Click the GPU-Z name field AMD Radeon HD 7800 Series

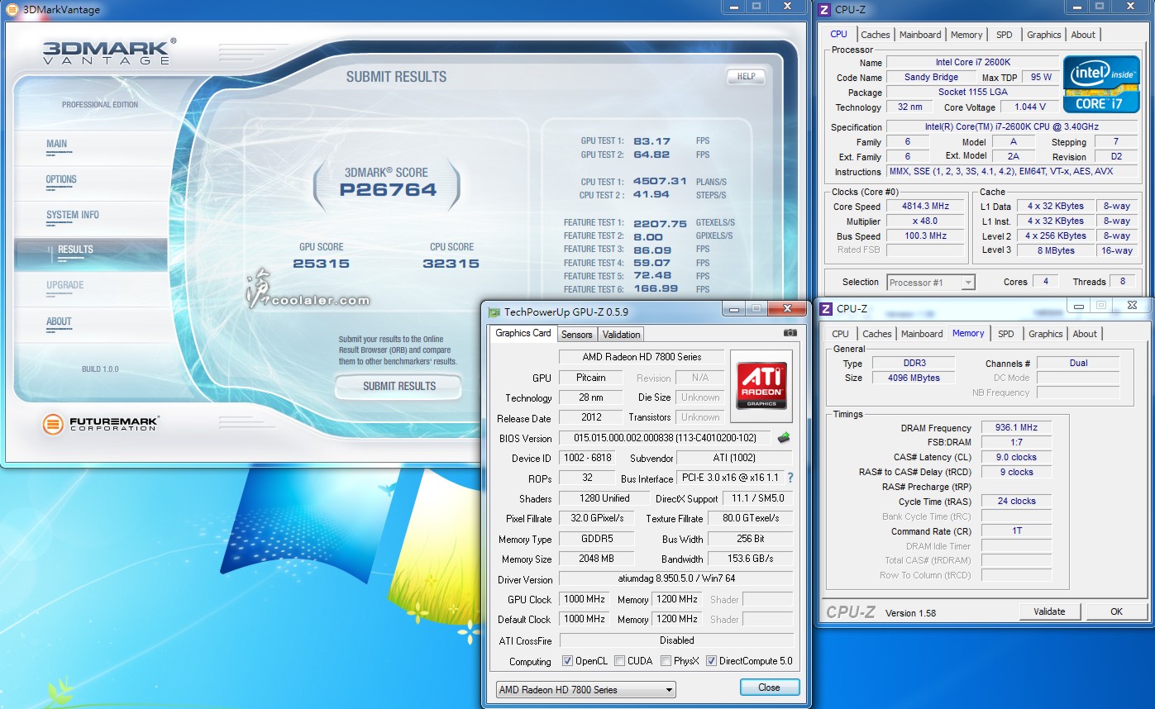pyautogui.click(x=642, y=357)
